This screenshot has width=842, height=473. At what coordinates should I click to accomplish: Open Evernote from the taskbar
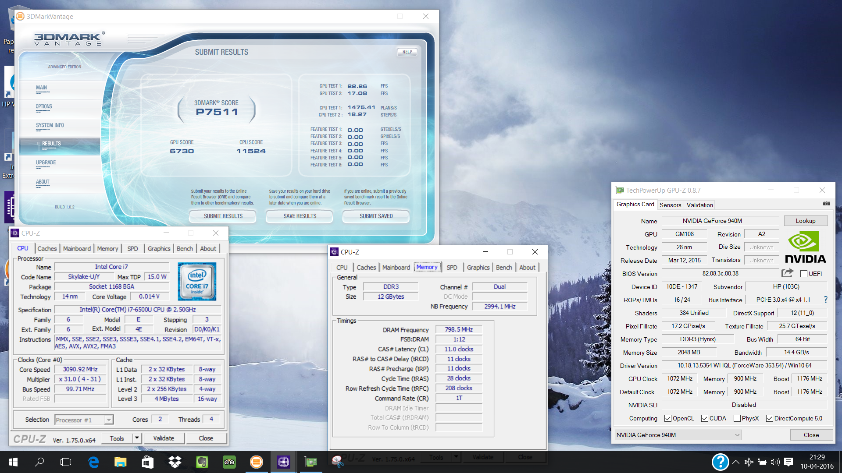pos(202,462)
